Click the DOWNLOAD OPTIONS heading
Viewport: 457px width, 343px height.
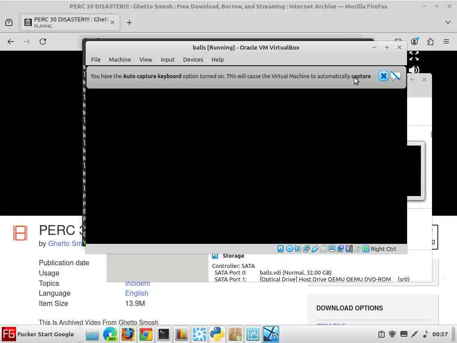point(349,308)
